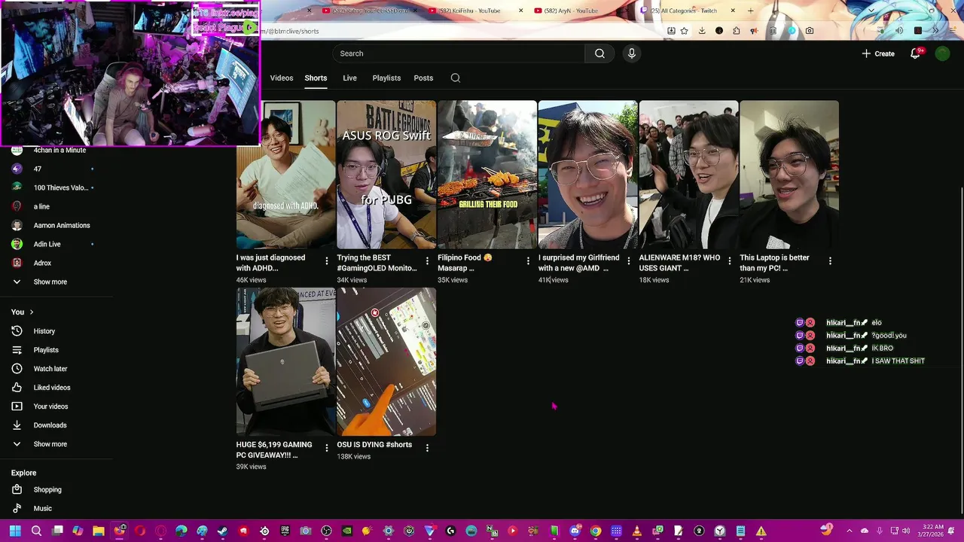The width and height of the screenshot is (964, 542).
Task: Open options menu for Filipino Food short
Action: (x=528, y=260)
